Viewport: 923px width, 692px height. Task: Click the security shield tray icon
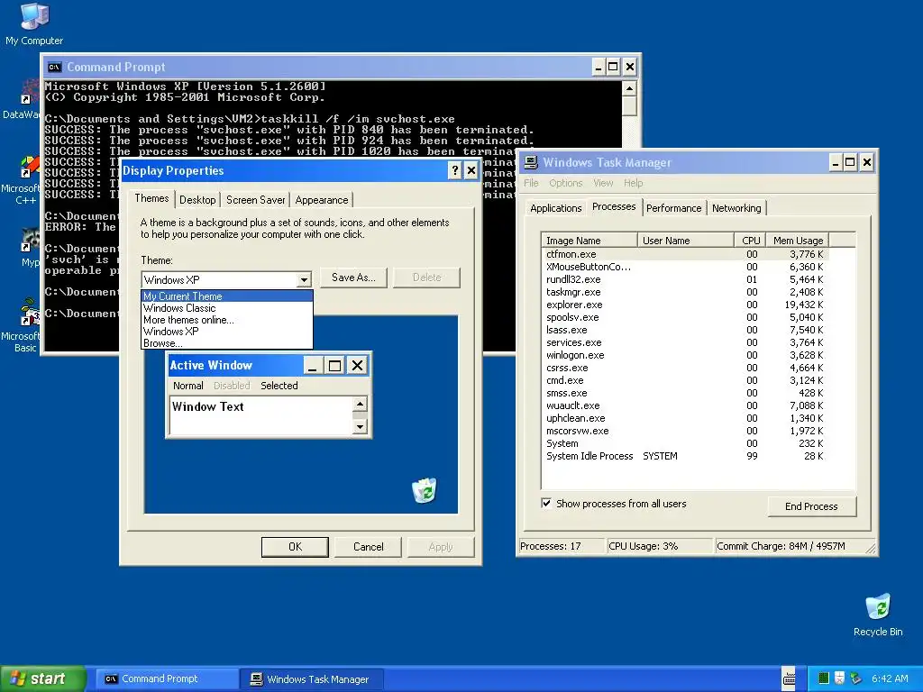pyautogui.click(x=840, y=678)
